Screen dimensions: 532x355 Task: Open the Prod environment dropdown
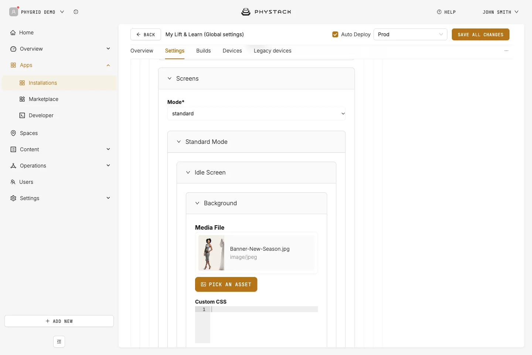[410, 34]
